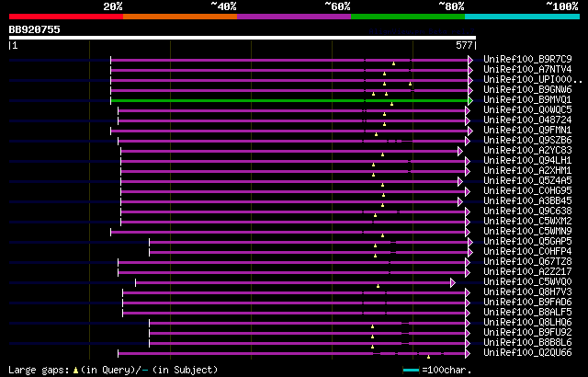The image size is (588, 377).
Task: Click the green alignment bar of B9MVQ1
Action: pos(289,100)
